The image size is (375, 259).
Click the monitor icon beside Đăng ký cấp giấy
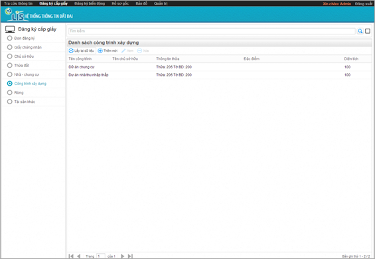[x=10, y=29]
